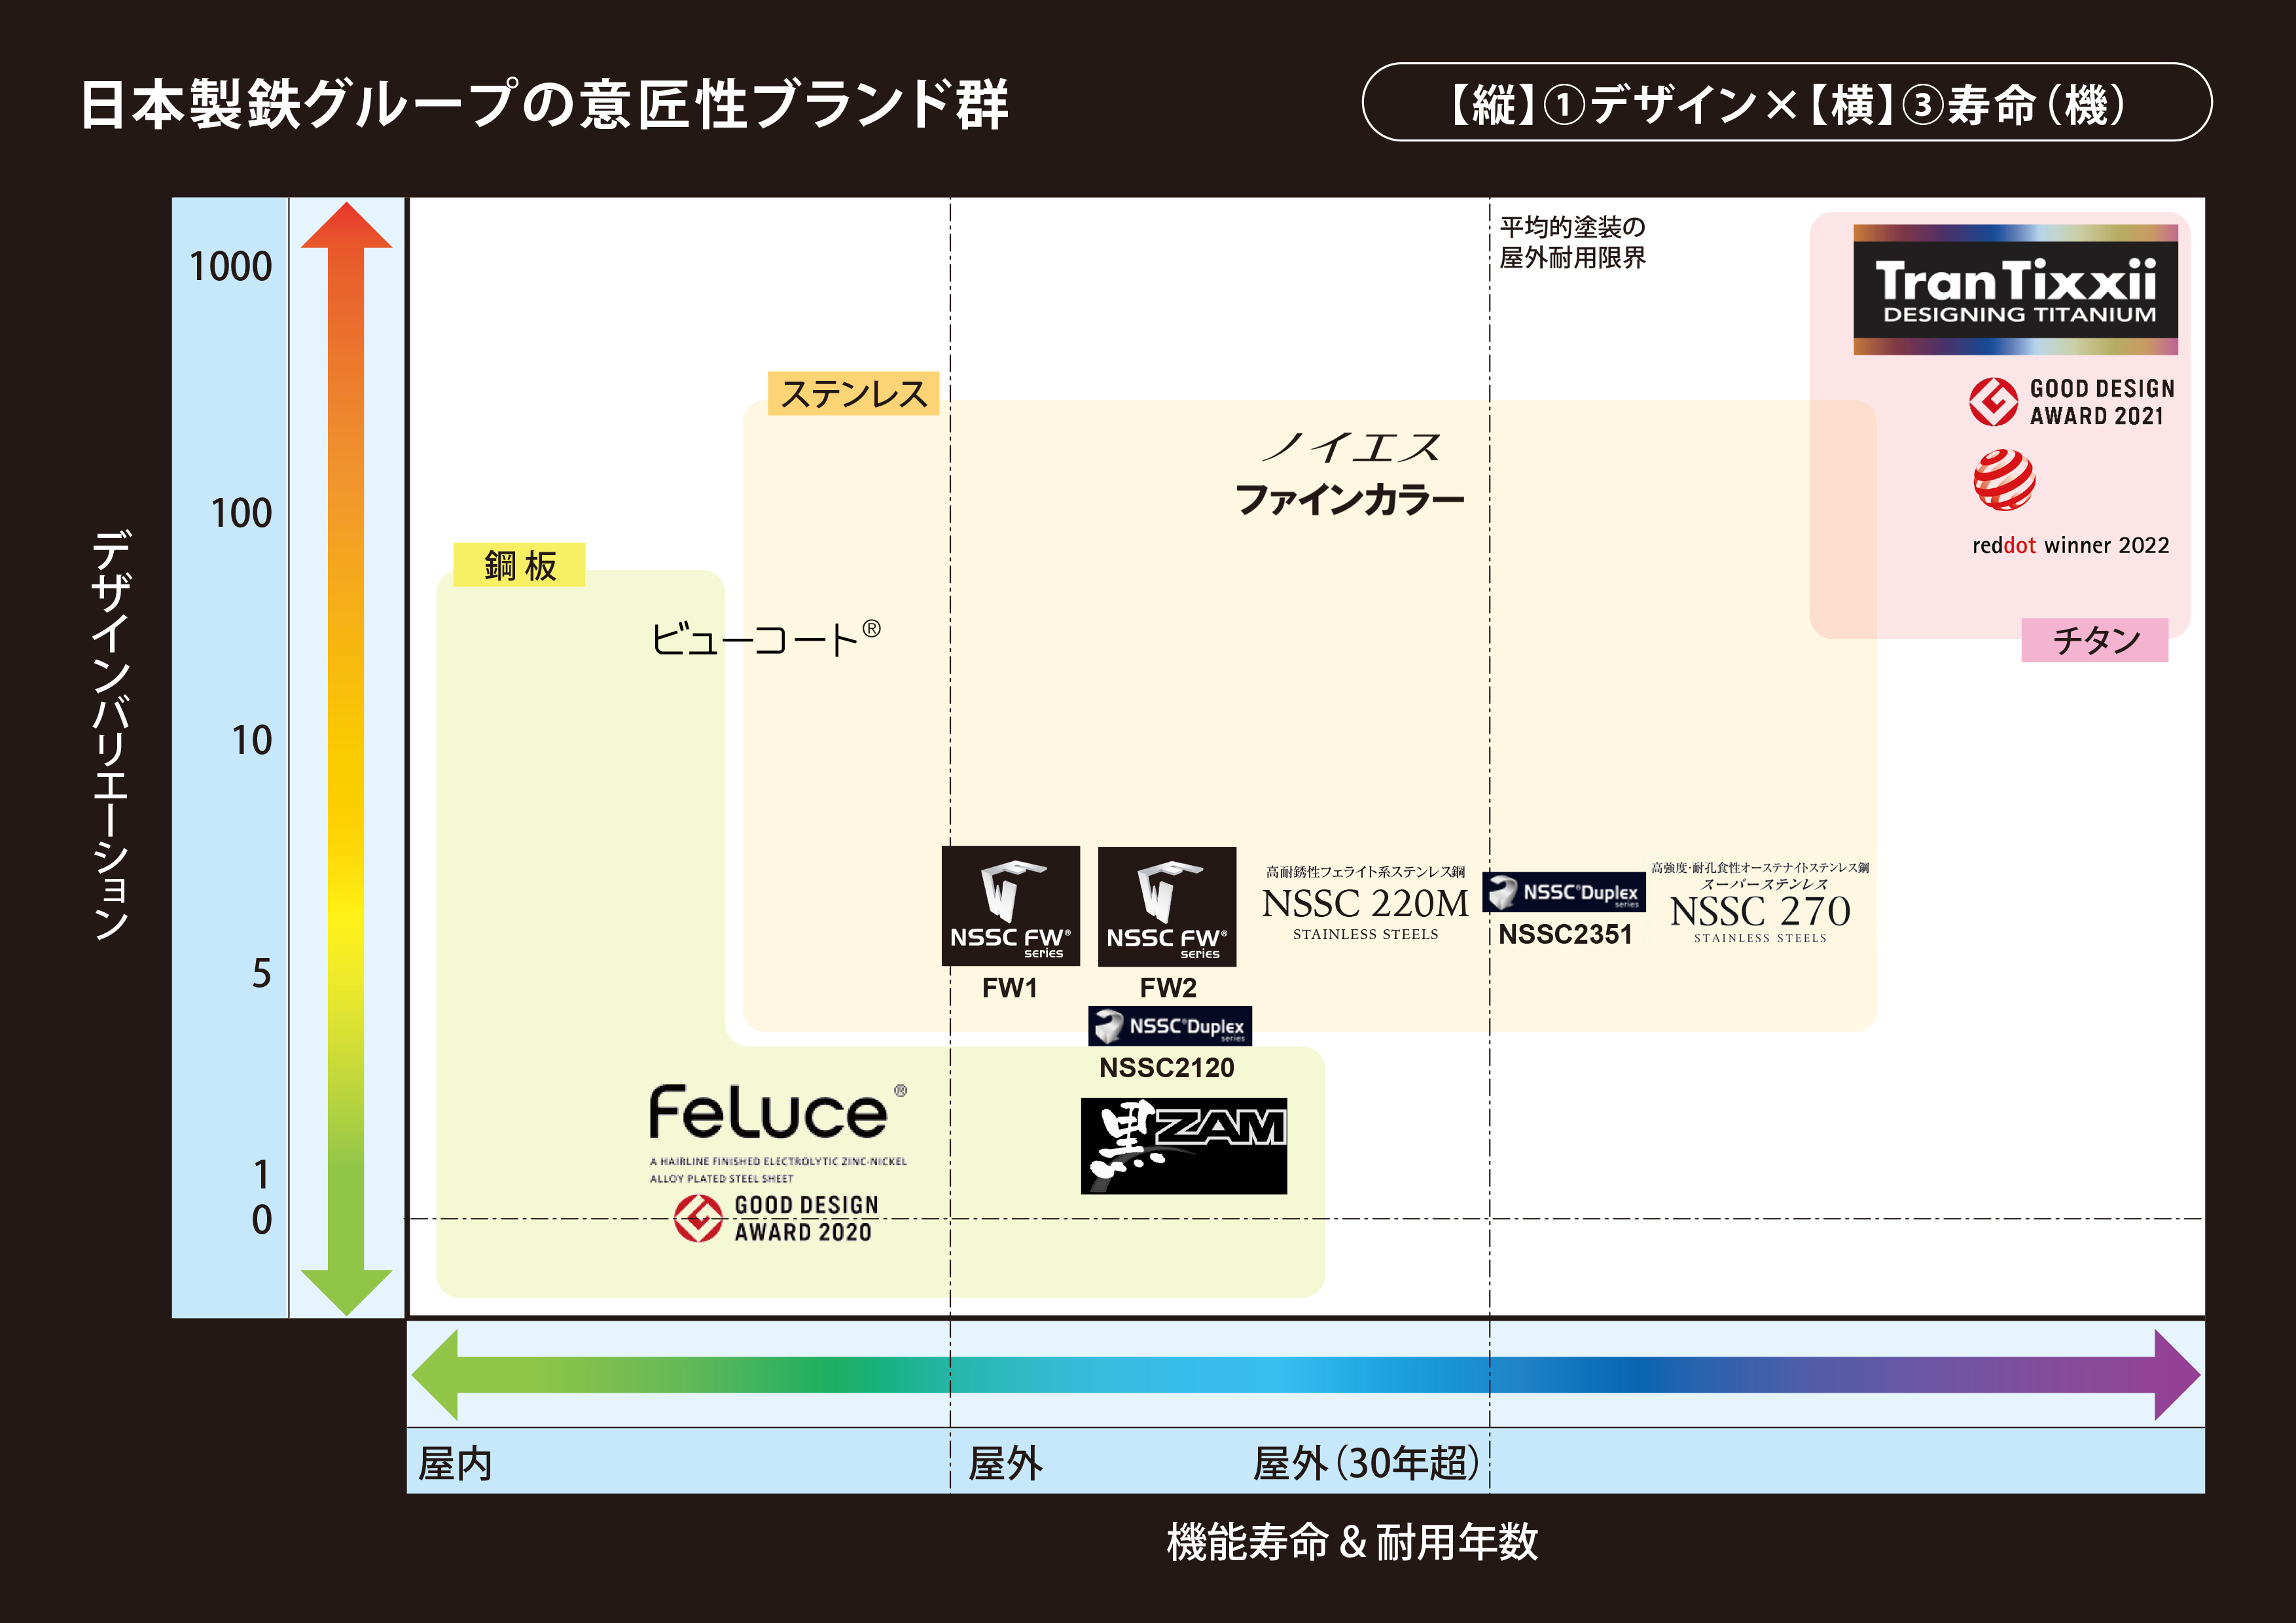Click the NSSC Duplex badge above NSSC2120
This screenshot has width=2296, height=1623.
[1169, 1026]
